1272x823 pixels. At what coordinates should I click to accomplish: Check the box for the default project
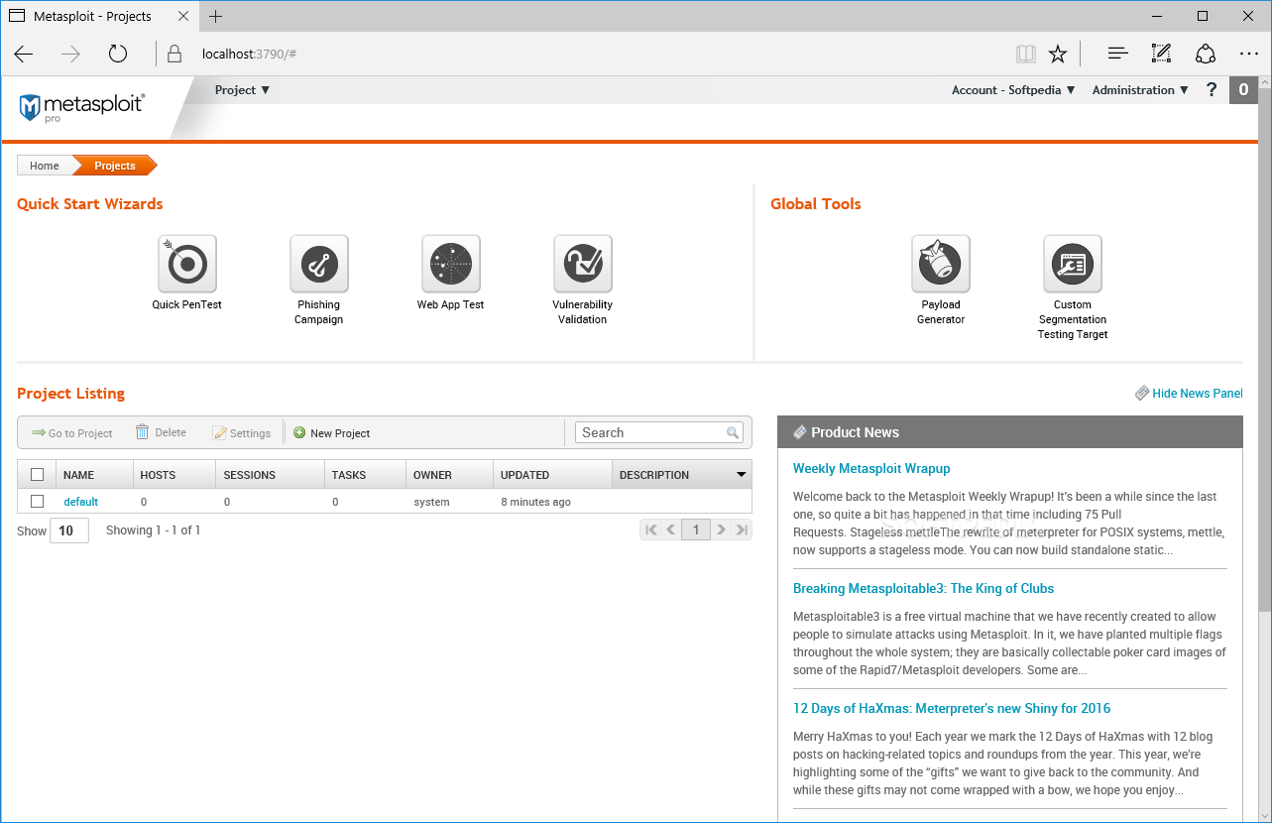click(37, 502)
